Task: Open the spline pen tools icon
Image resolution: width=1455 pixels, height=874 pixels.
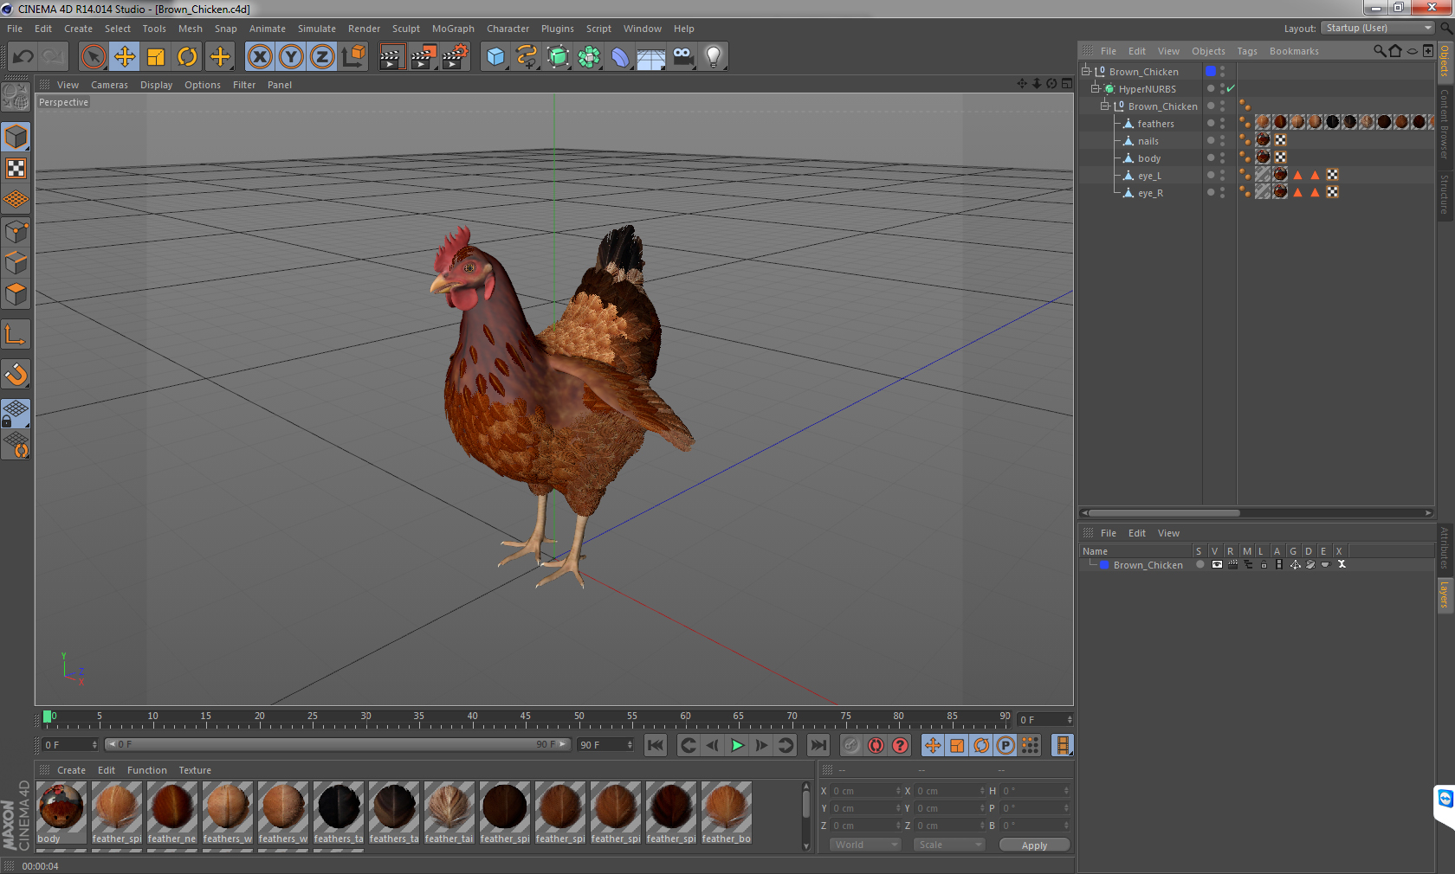Action: point(527,57)
